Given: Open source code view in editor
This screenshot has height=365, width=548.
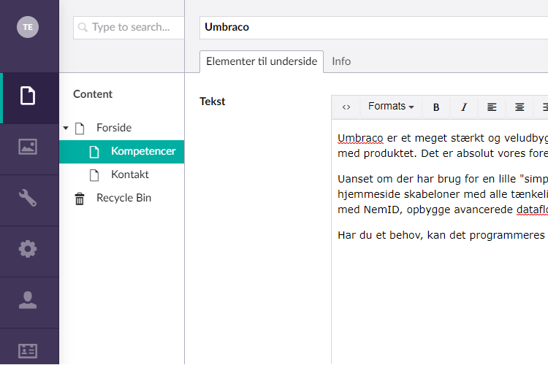Looking at the screenshot, I should click(x=346, y=107).
